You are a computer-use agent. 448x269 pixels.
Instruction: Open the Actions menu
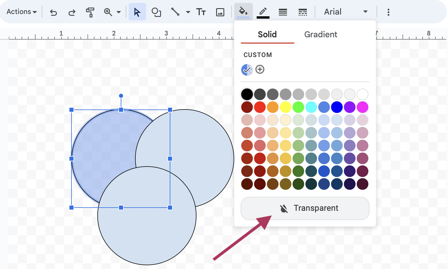[x=21, y=12]
